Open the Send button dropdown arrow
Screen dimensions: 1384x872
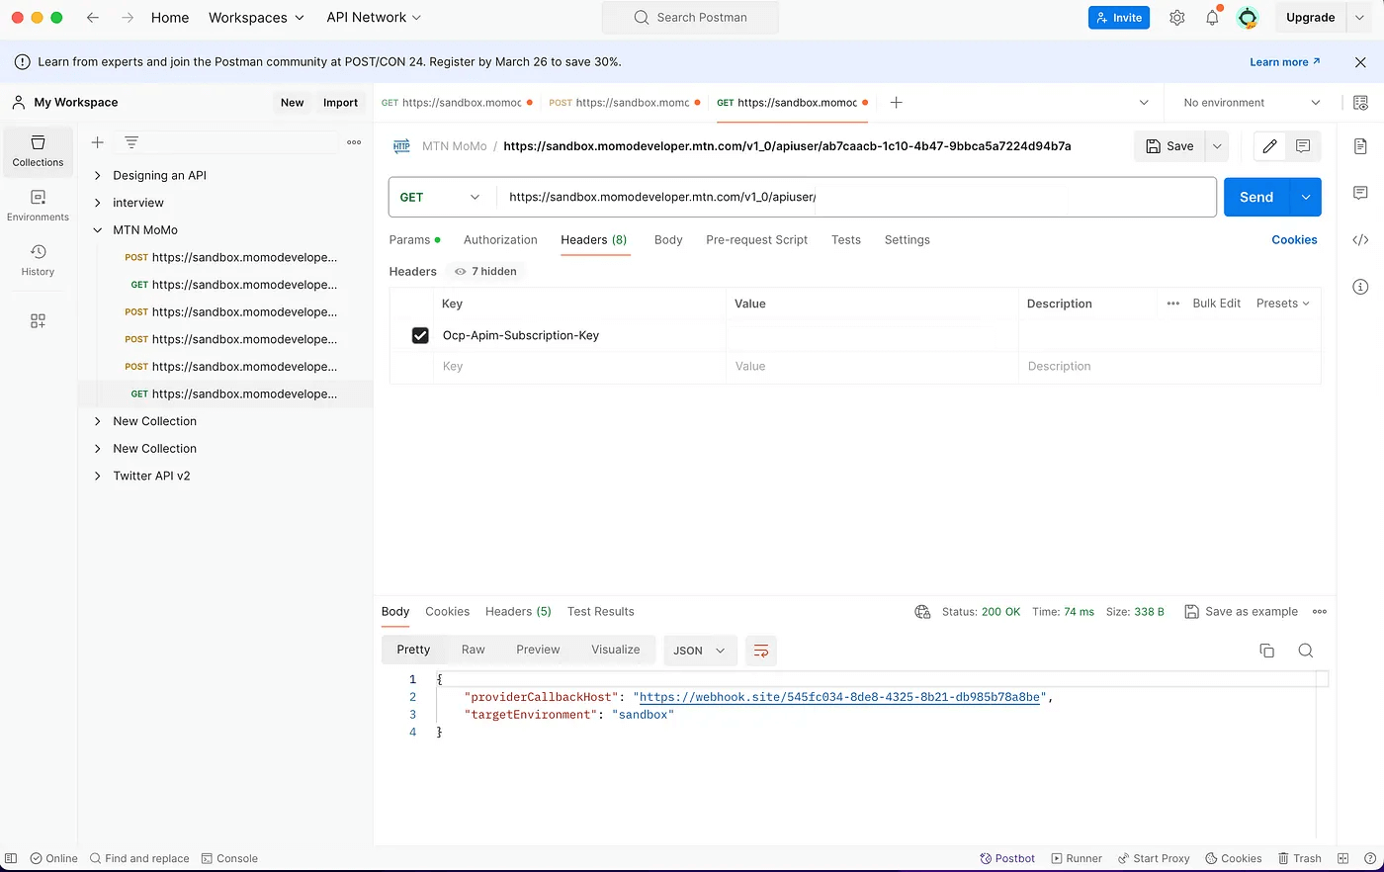tap(1305, 198)
